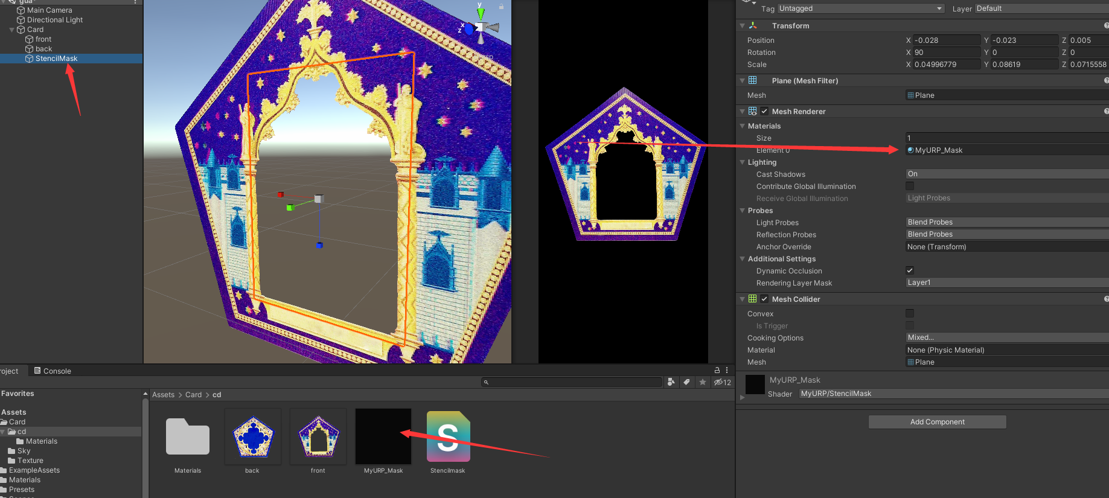1109x498 pixels.
Task: Open the MyURP/StencilMask shader dropdown
Action: pyautogui.click(x=954, y=394)
